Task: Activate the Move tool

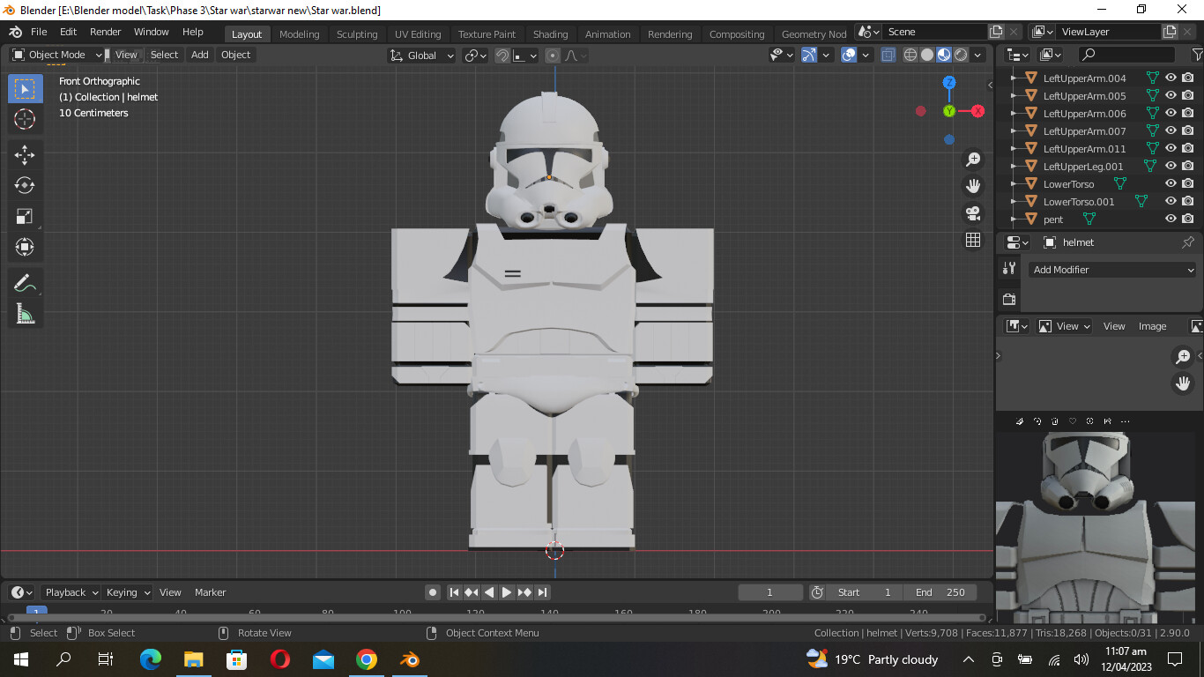Action: [x=25, y=155]
